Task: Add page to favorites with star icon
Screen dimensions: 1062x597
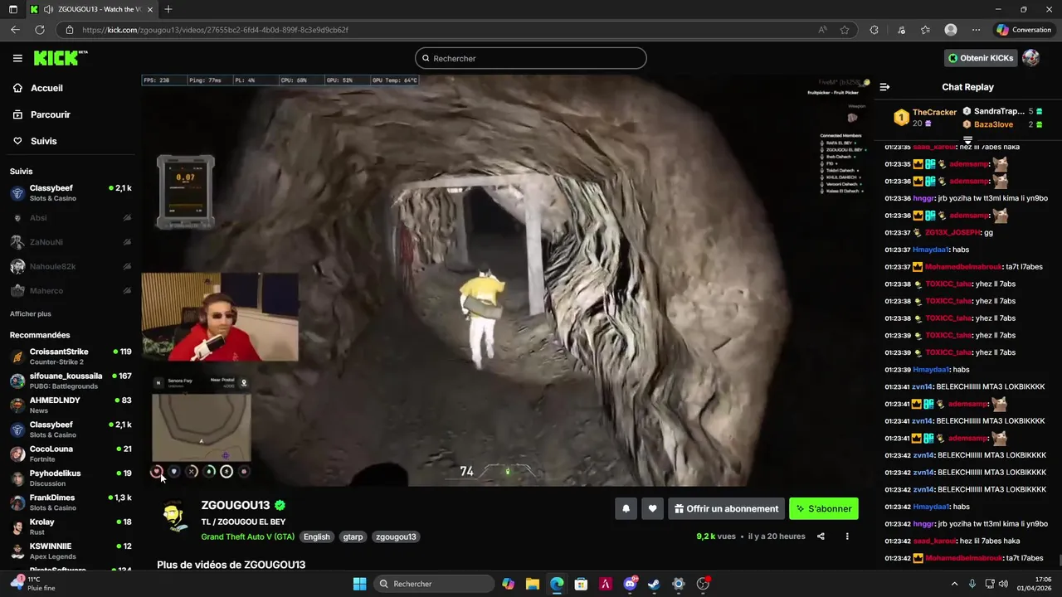Action: click(845, 30)
